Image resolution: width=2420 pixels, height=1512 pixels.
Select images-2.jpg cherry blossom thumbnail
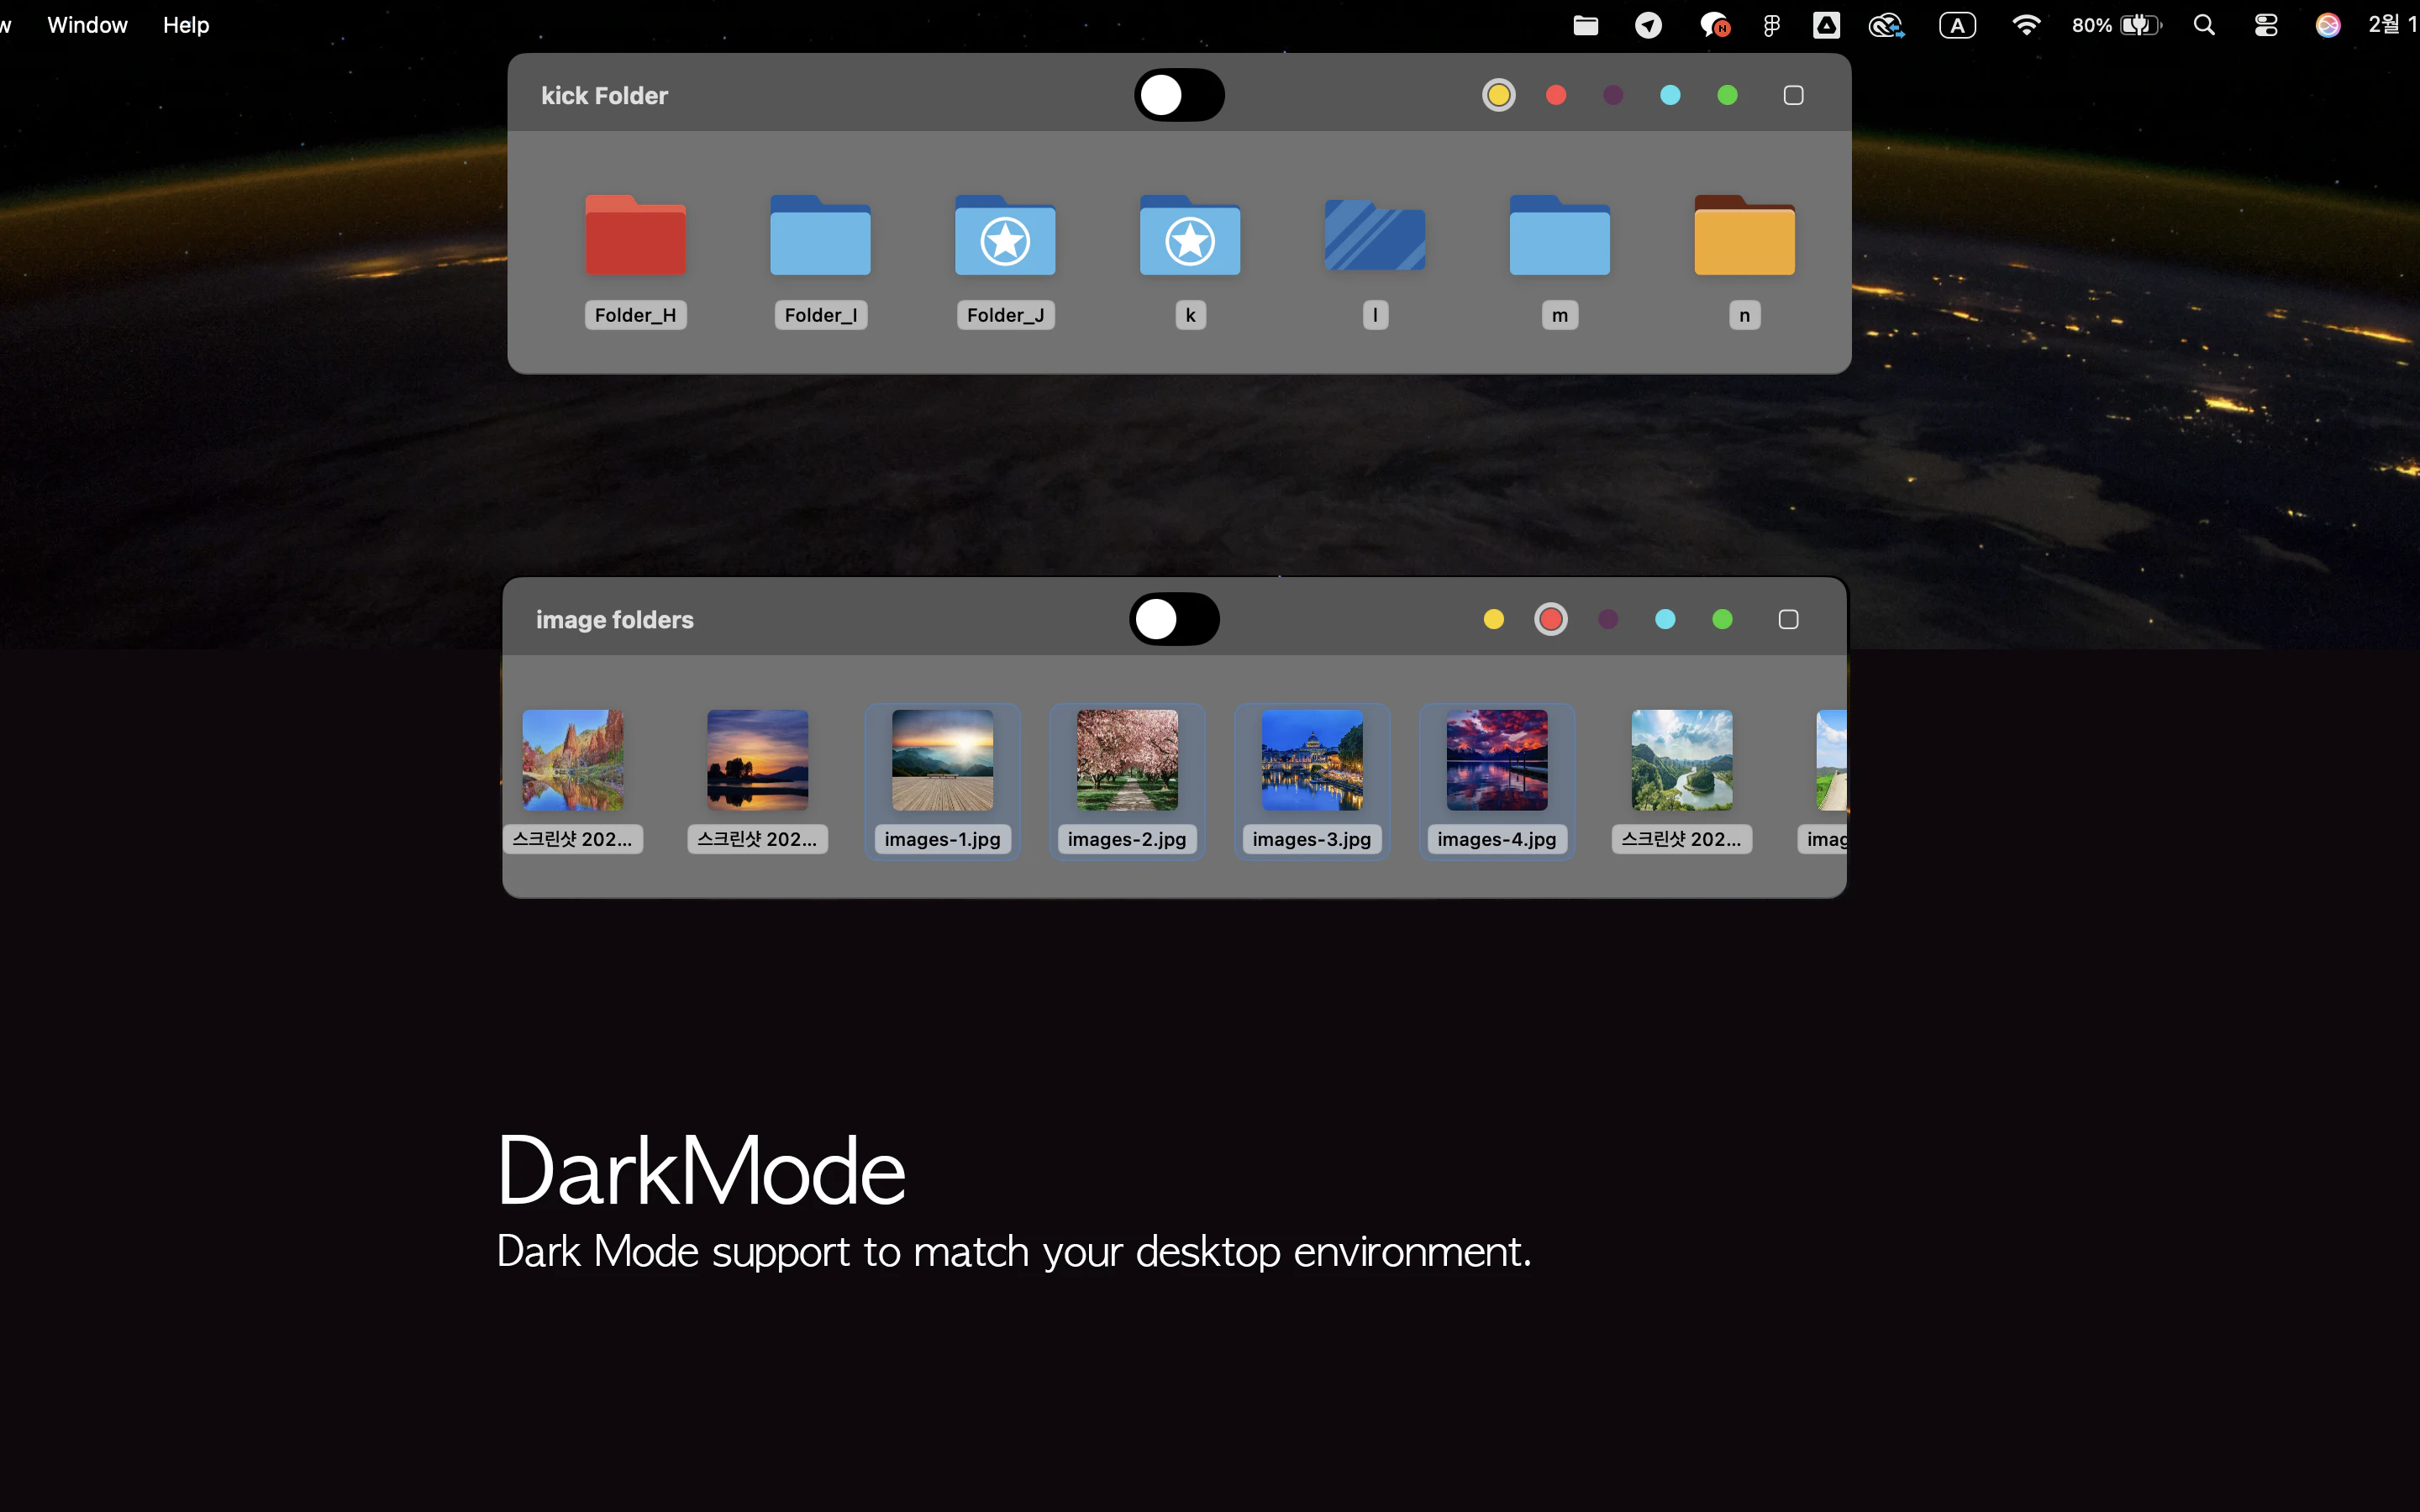(x=1127, y=760)
